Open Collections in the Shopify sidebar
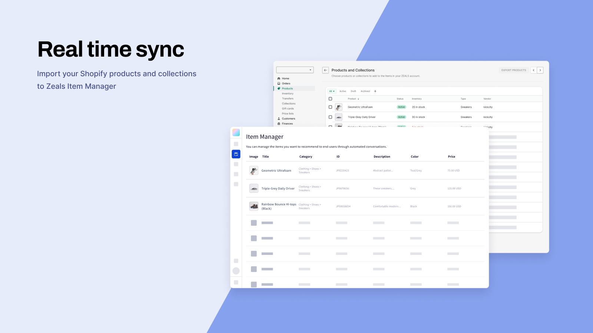This screenshot has height=333, width=593. tap(289, 104)
